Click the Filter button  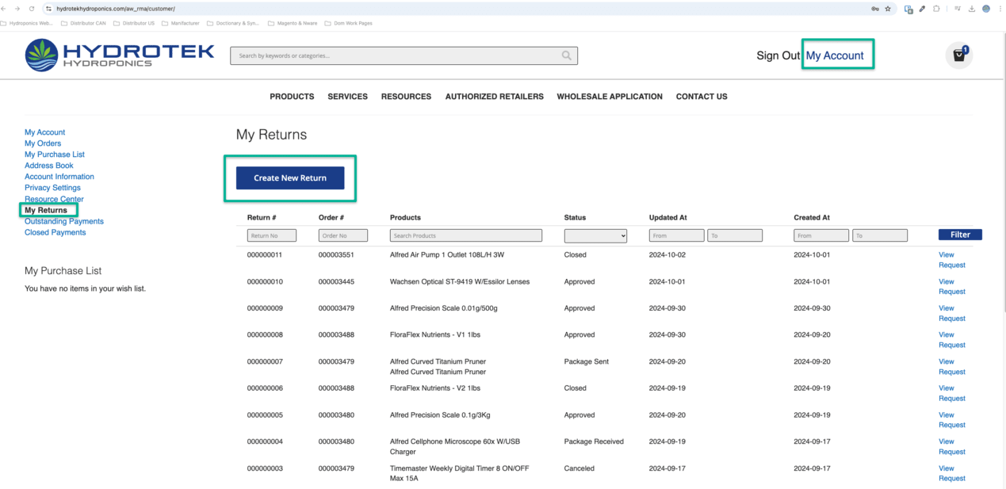pyautogui.click(x=960, y=235)
